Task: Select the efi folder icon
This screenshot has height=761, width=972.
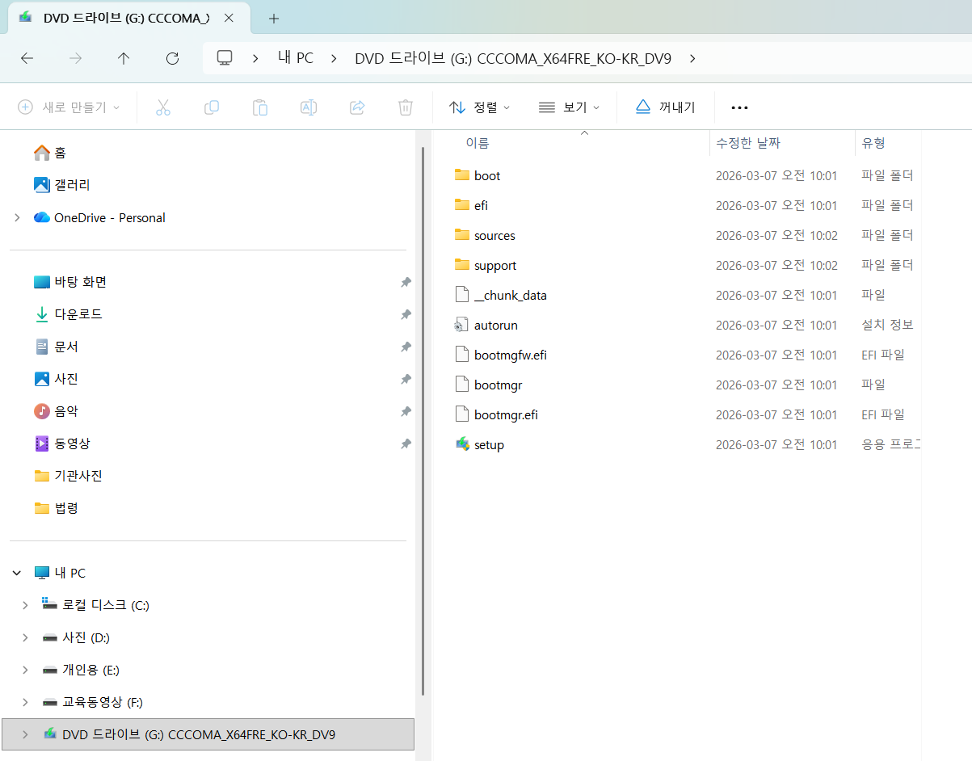Action: tap(462, 205)
